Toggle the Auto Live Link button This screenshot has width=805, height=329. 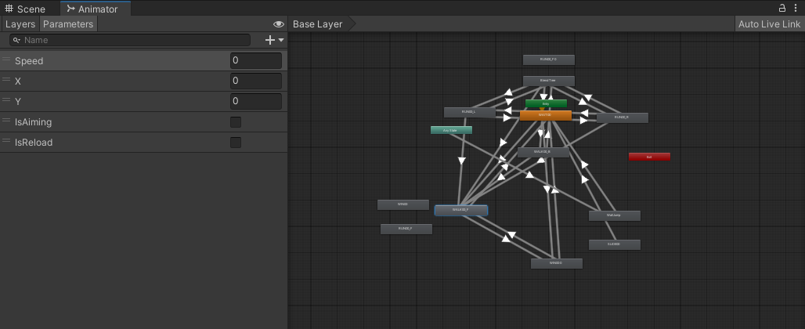tap(769, 24)
